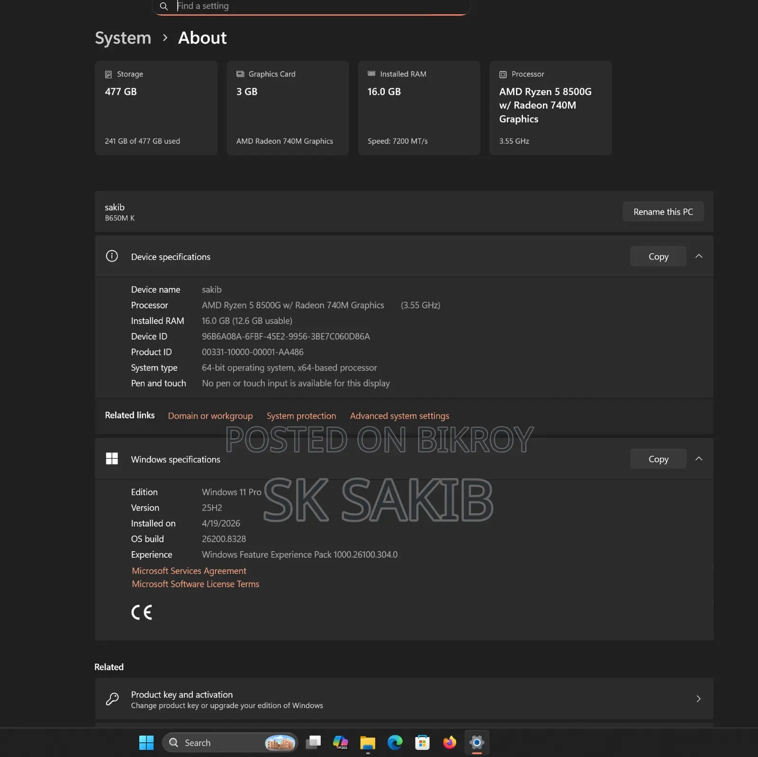Open Microsoft Services Agreement link
Image resolution: width=758 pixels, height=757 pixels.
(x=189, y=571)
